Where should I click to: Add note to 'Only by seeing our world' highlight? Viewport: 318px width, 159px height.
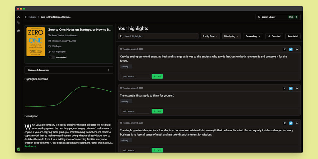point(157,76)
